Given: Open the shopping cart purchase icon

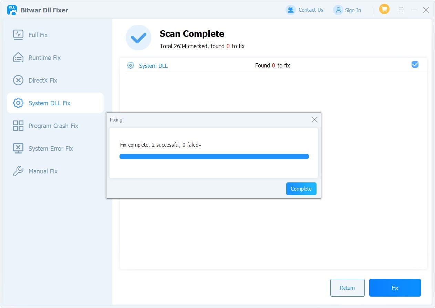Looking at the screenshot, I should click(384, 9).
